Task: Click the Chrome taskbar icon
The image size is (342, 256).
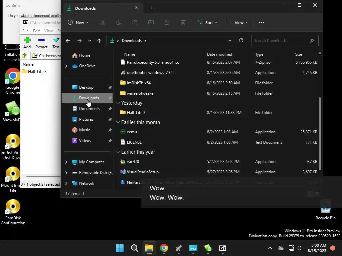Action: tap(164, 248)
